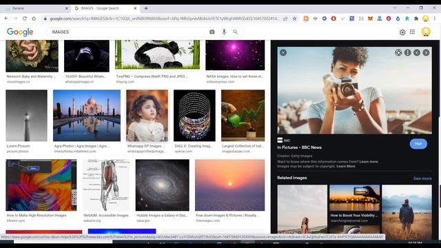Open the Google apps grid
Screen dimensions: 441x248
pyautogui.click(x=412, y=32)
